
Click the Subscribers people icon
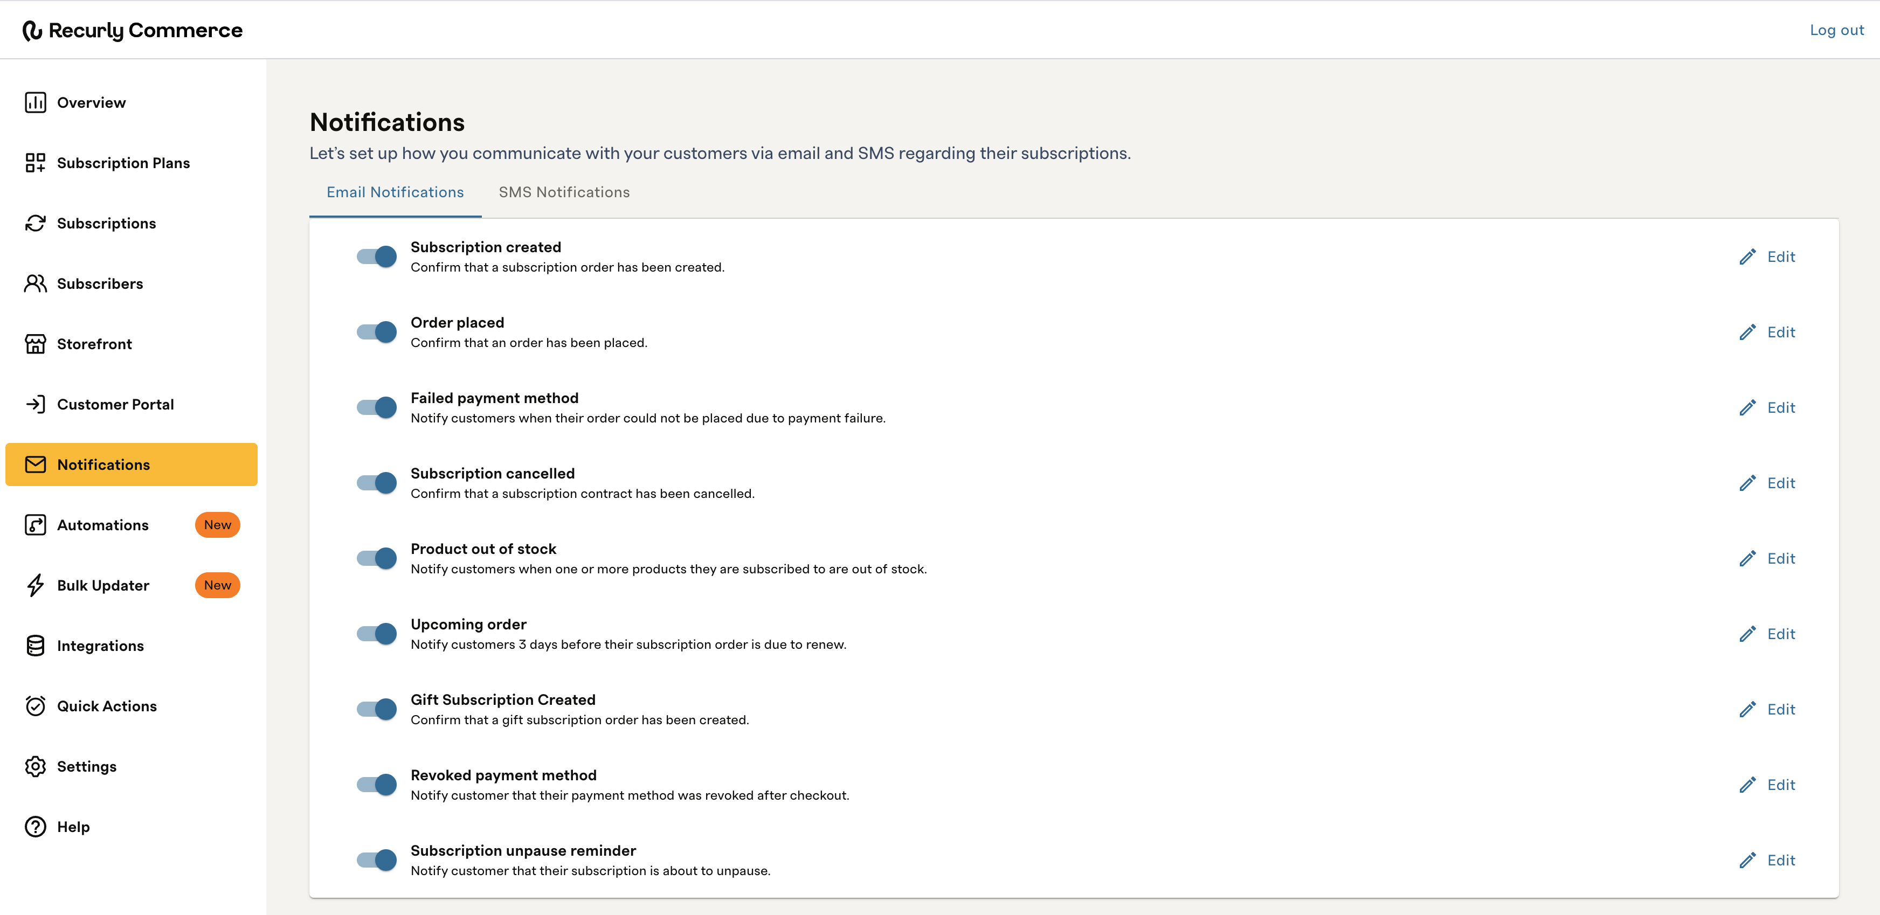click(35, 283)
